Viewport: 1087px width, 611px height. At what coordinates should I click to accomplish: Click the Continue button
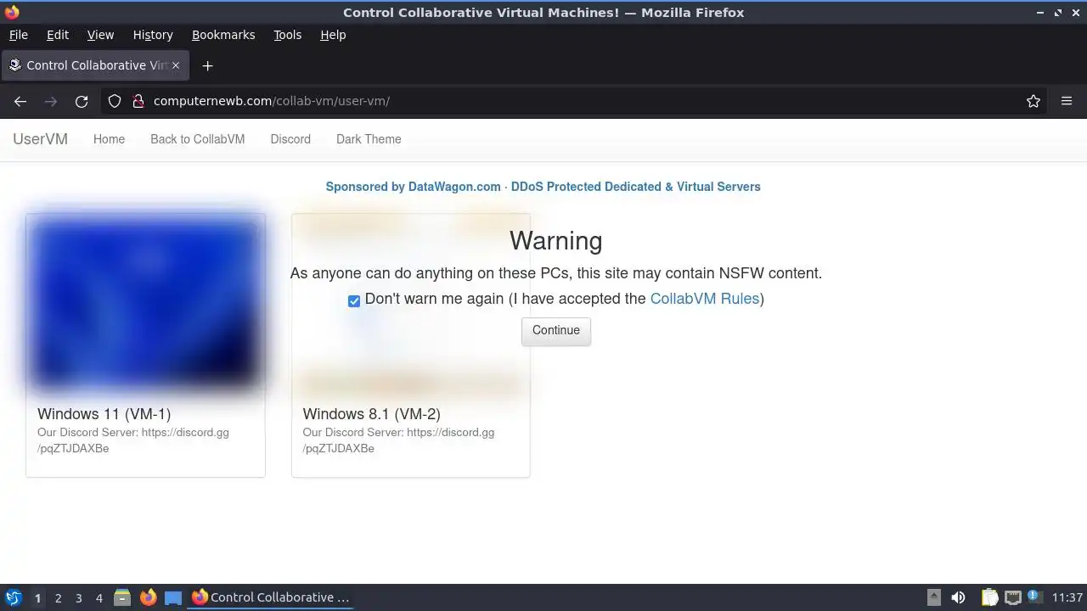(556, 330)
